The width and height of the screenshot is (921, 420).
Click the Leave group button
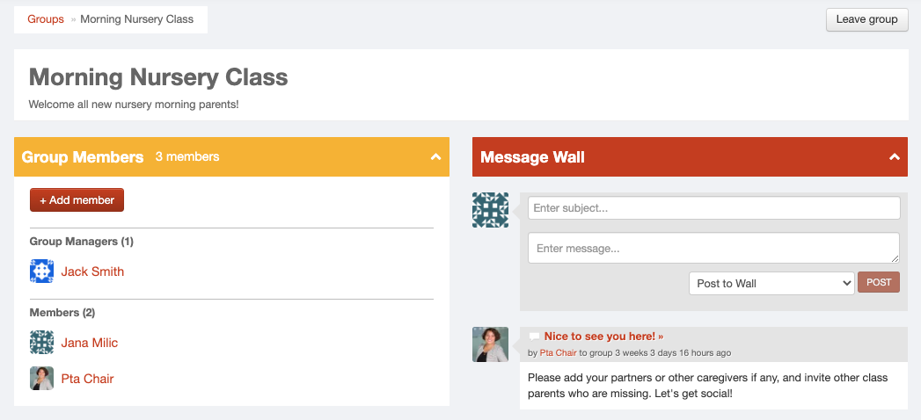coord(867,19)
